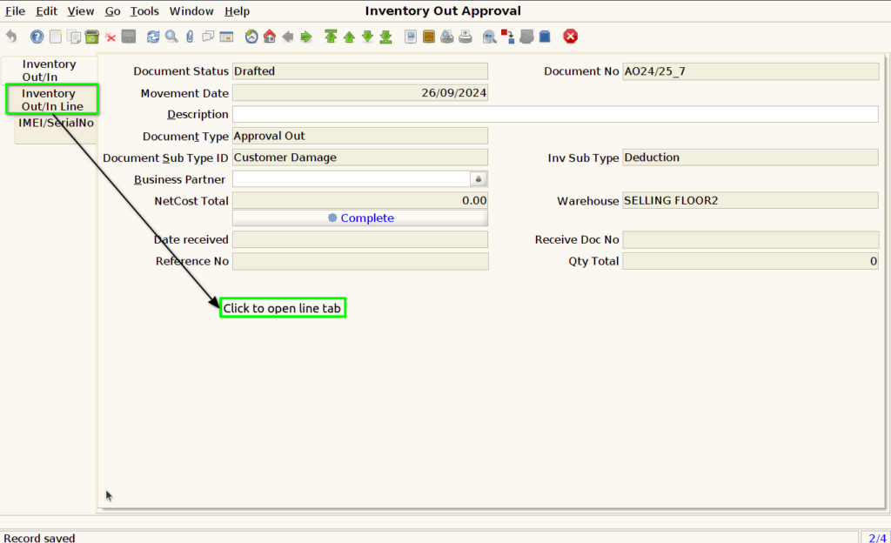Click the 2/4 record counter in status bar

(877, 537)
